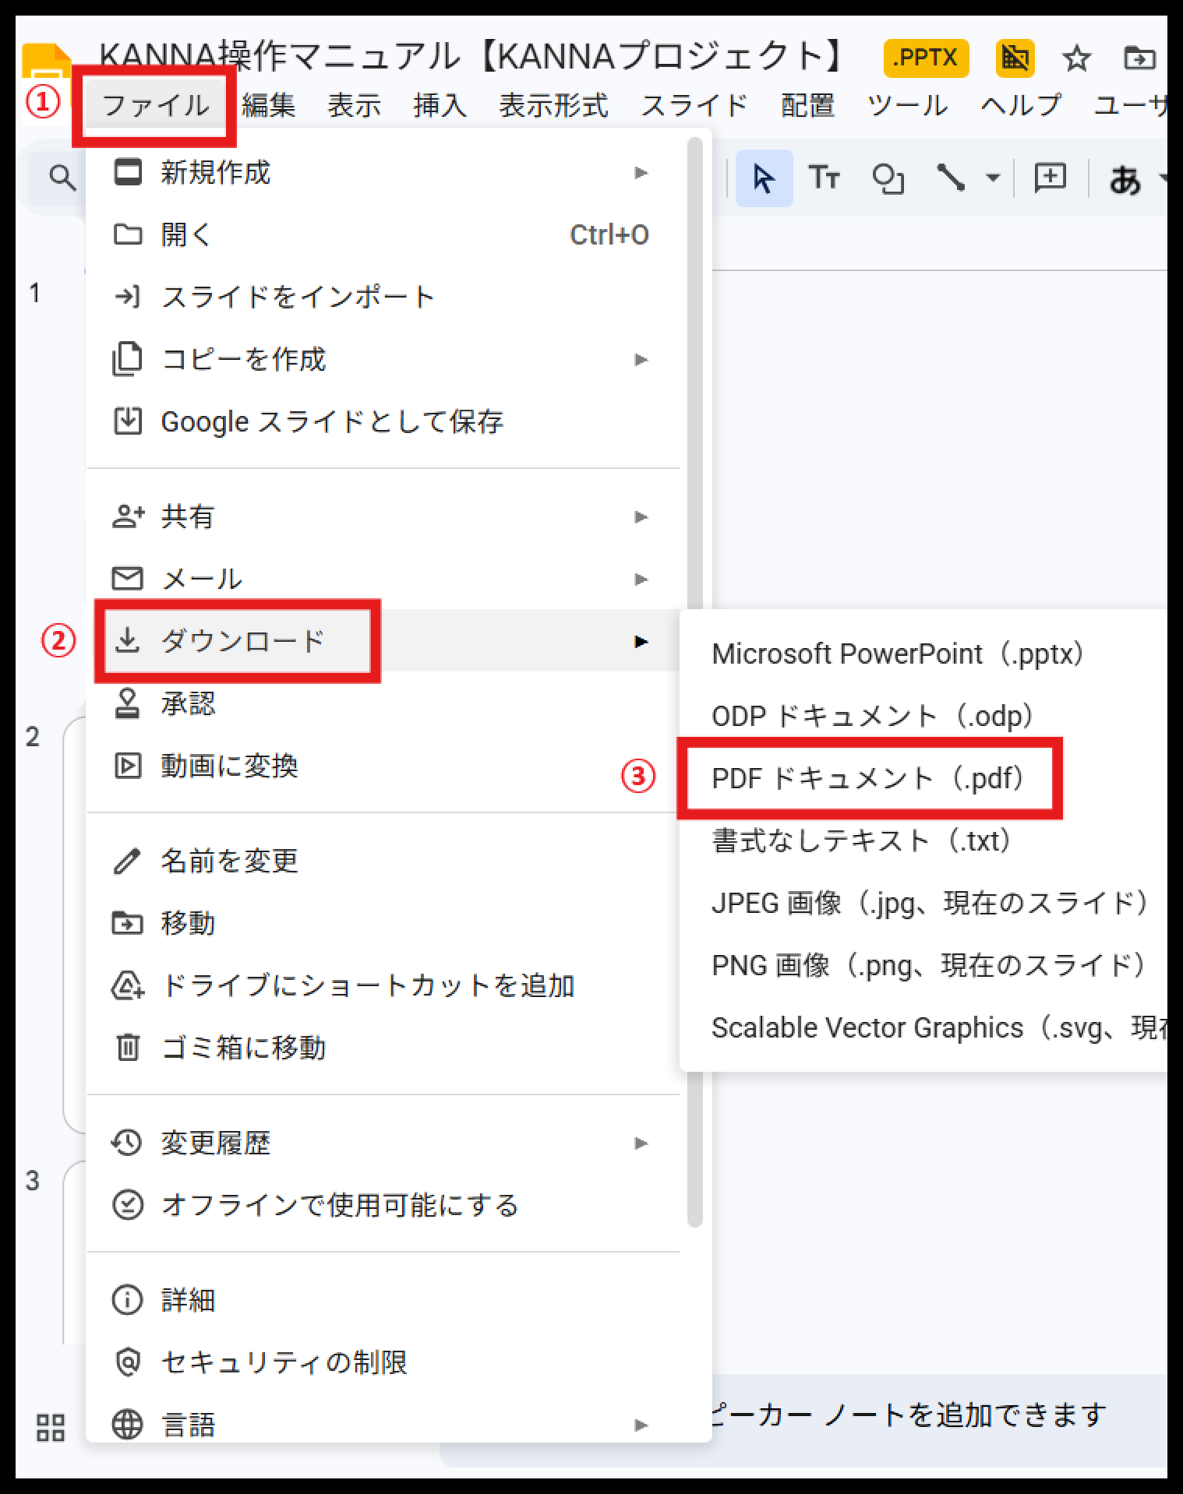Open the スライド menu
The image size is (1183, 1494).
tap(694, 105)
